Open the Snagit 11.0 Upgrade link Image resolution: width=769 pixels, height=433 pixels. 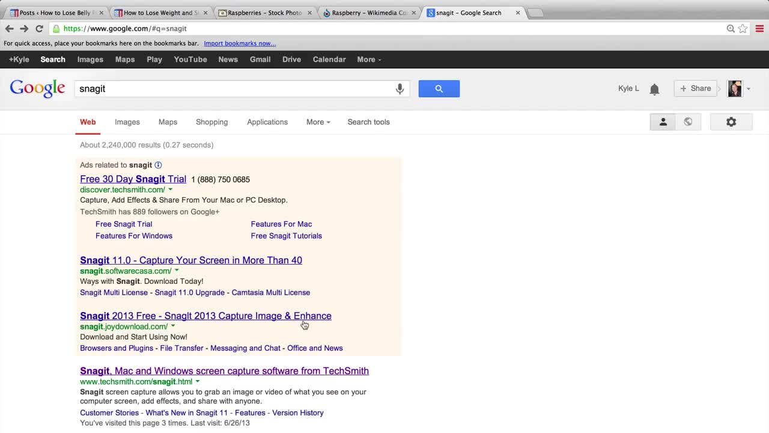(189, 292)
